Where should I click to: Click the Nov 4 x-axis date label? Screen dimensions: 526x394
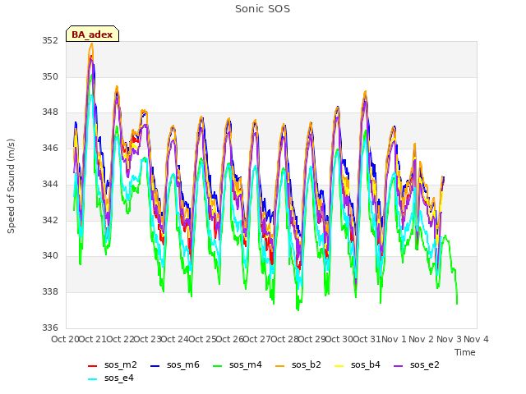coord(476,339)
